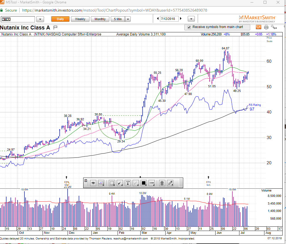Pick the line drawing tool
Image resolution: width=286 pixels, height=244 pixels.
(136, 183)
